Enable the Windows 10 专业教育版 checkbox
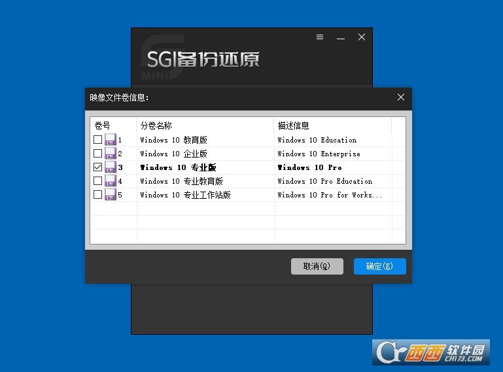 (98, 181)
